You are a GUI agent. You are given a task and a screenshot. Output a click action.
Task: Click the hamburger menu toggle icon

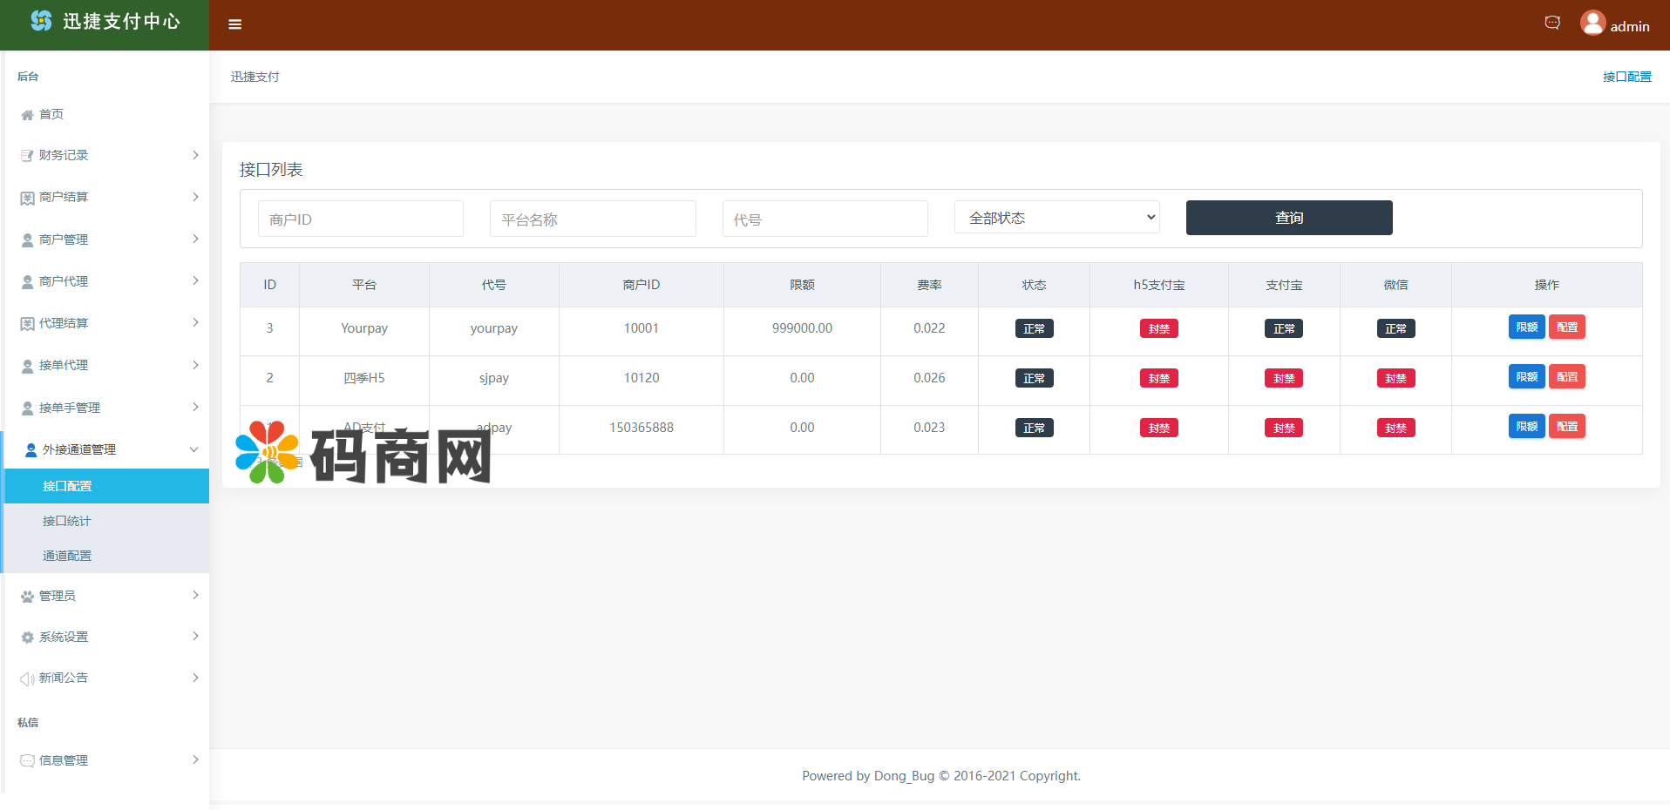point(234,24)
